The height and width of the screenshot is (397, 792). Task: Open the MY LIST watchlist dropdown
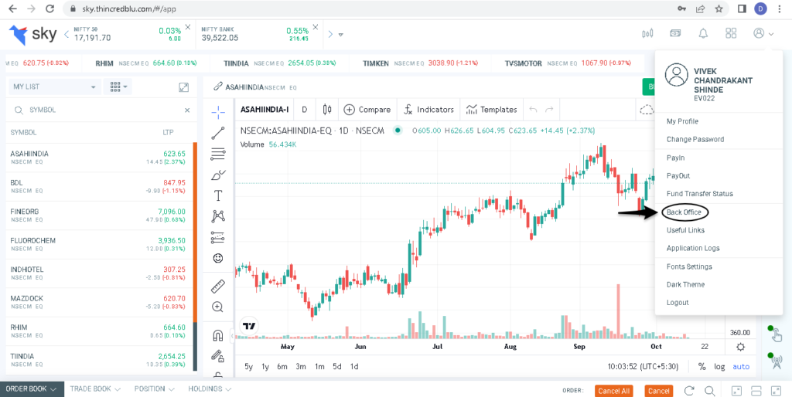[x=55, y=87]
